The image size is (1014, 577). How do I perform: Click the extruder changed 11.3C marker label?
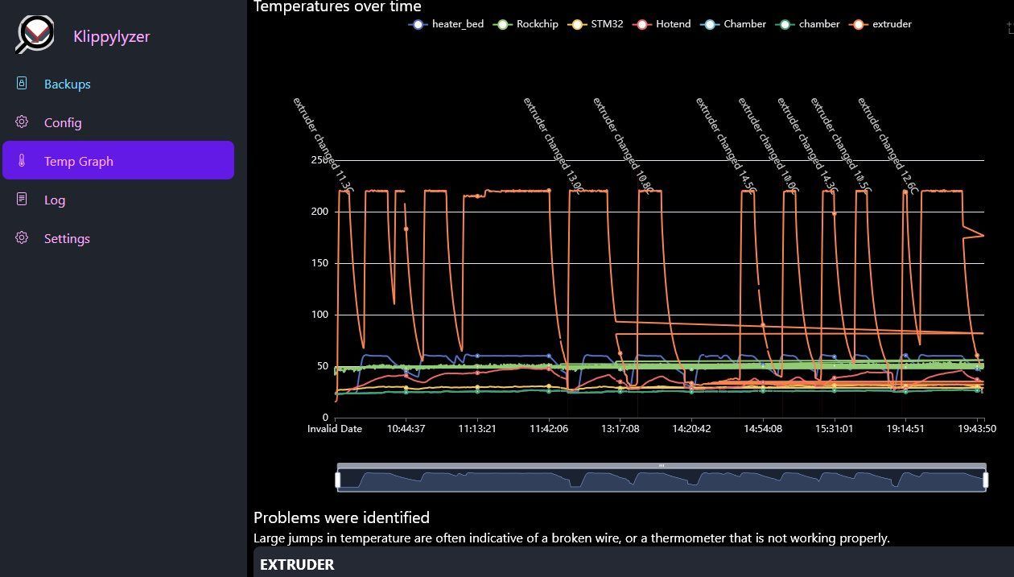pyautogui.click(x=324, y=145)
